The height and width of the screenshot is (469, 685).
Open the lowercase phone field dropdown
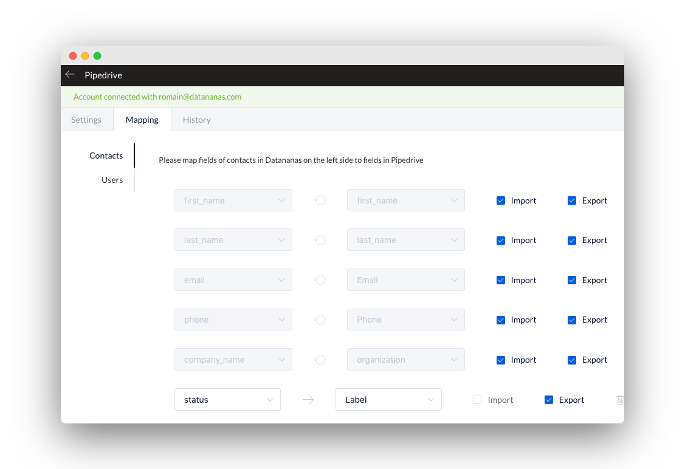(x=233, y=320)
